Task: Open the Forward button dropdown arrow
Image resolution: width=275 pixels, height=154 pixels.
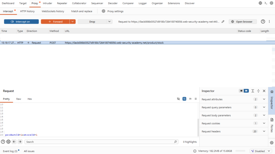Action: tap(73, 22)
